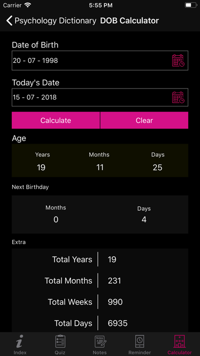
Task: Go to the Reminder tab
Action: click(x=140, y=344)
